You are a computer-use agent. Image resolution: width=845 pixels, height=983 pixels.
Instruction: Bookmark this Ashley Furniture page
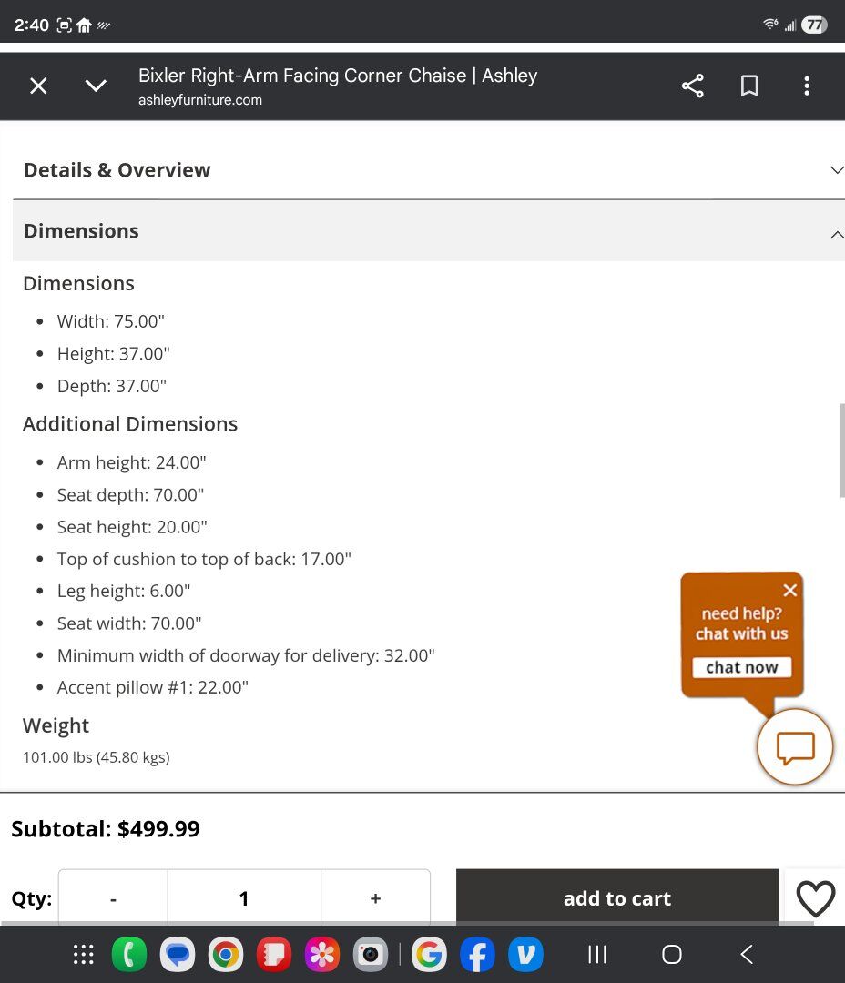(x=749, y=86)
